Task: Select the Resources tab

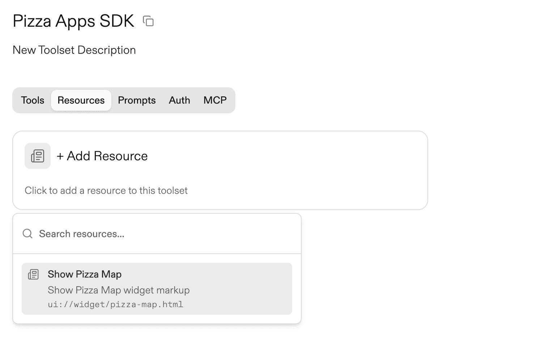Action: click(x=81, y=100)
